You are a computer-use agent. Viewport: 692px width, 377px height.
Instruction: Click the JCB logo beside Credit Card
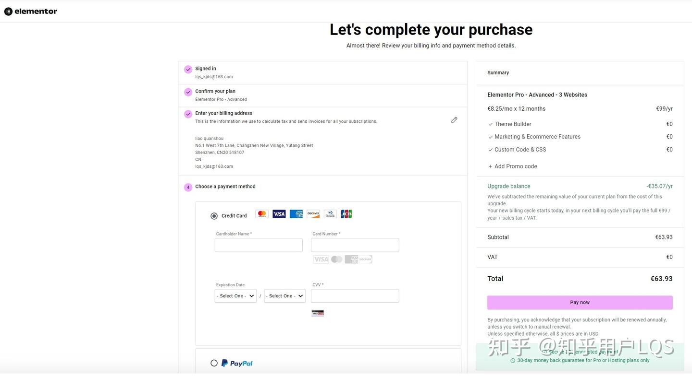(x=346, y=214)
